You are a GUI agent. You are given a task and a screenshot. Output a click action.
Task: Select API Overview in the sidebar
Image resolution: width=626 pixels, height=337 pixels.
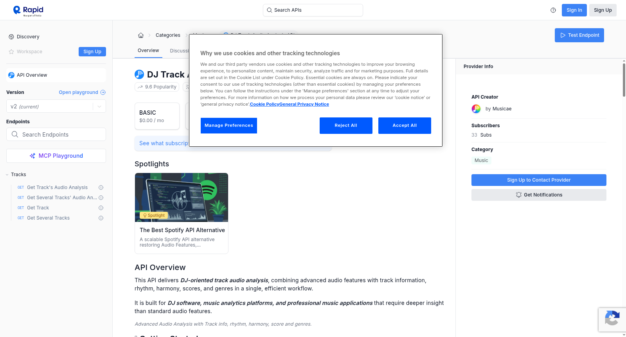click(56, 75)
